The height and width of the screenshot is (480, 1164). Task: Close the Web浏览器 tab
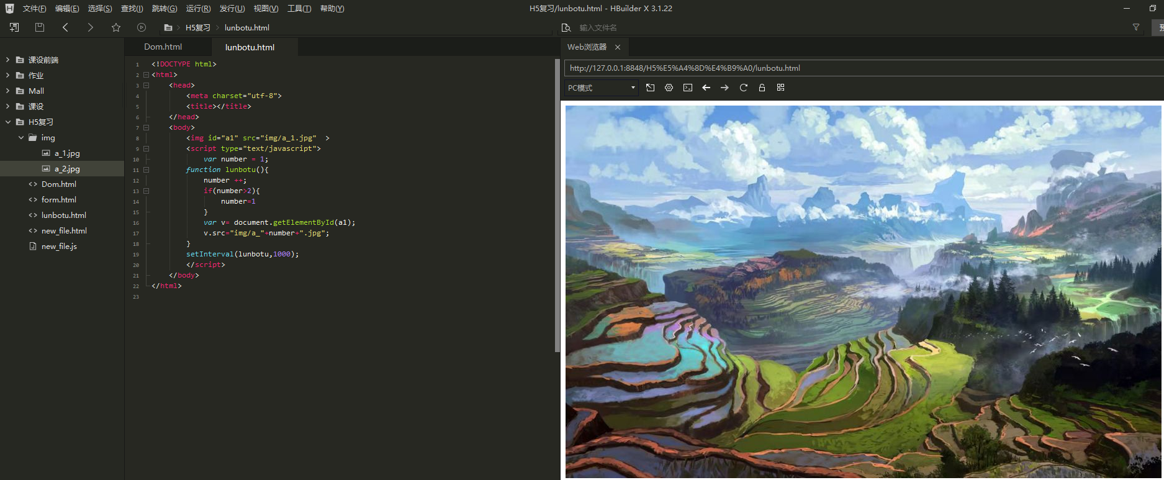[x=618, y=47]
